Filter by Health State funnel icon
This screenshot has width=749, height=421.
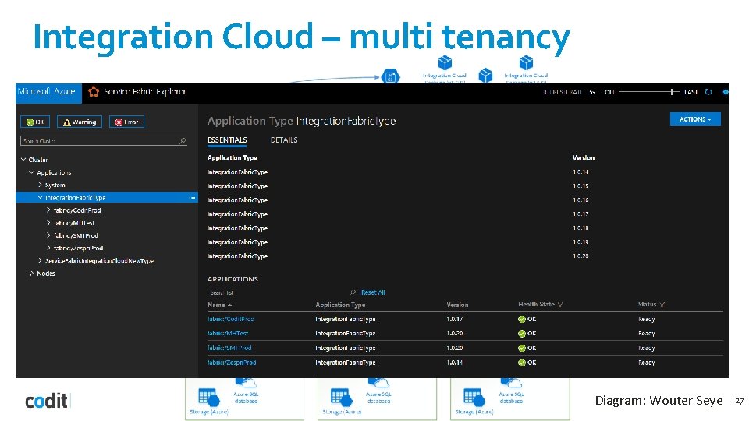[560, 305]
